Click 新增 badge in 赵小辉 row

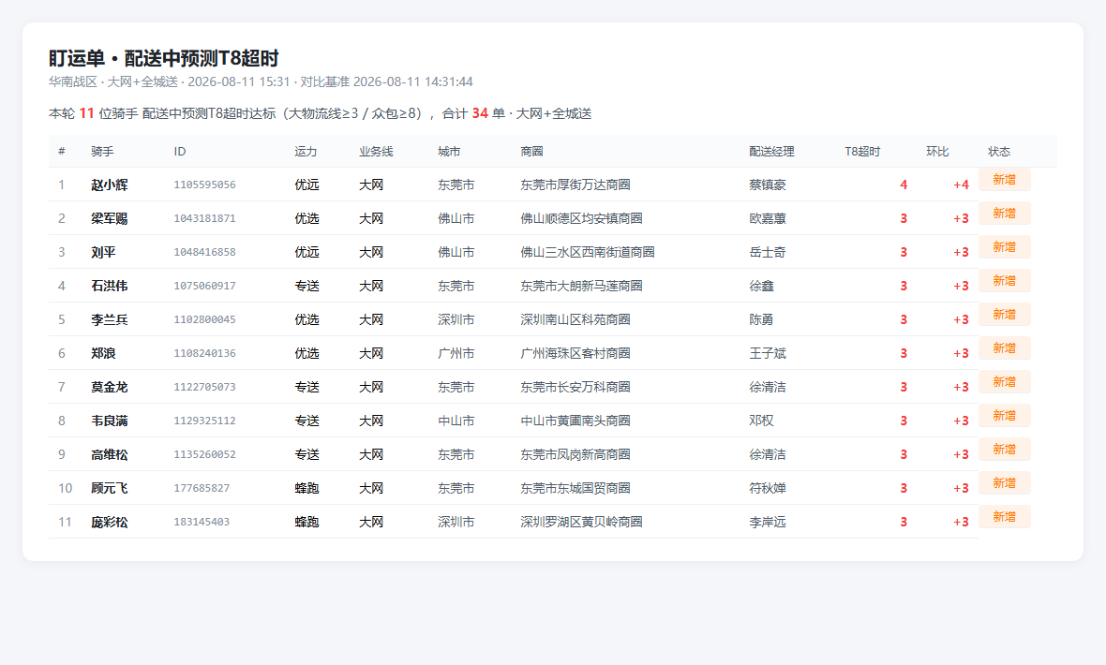[x=1005, y=180]
